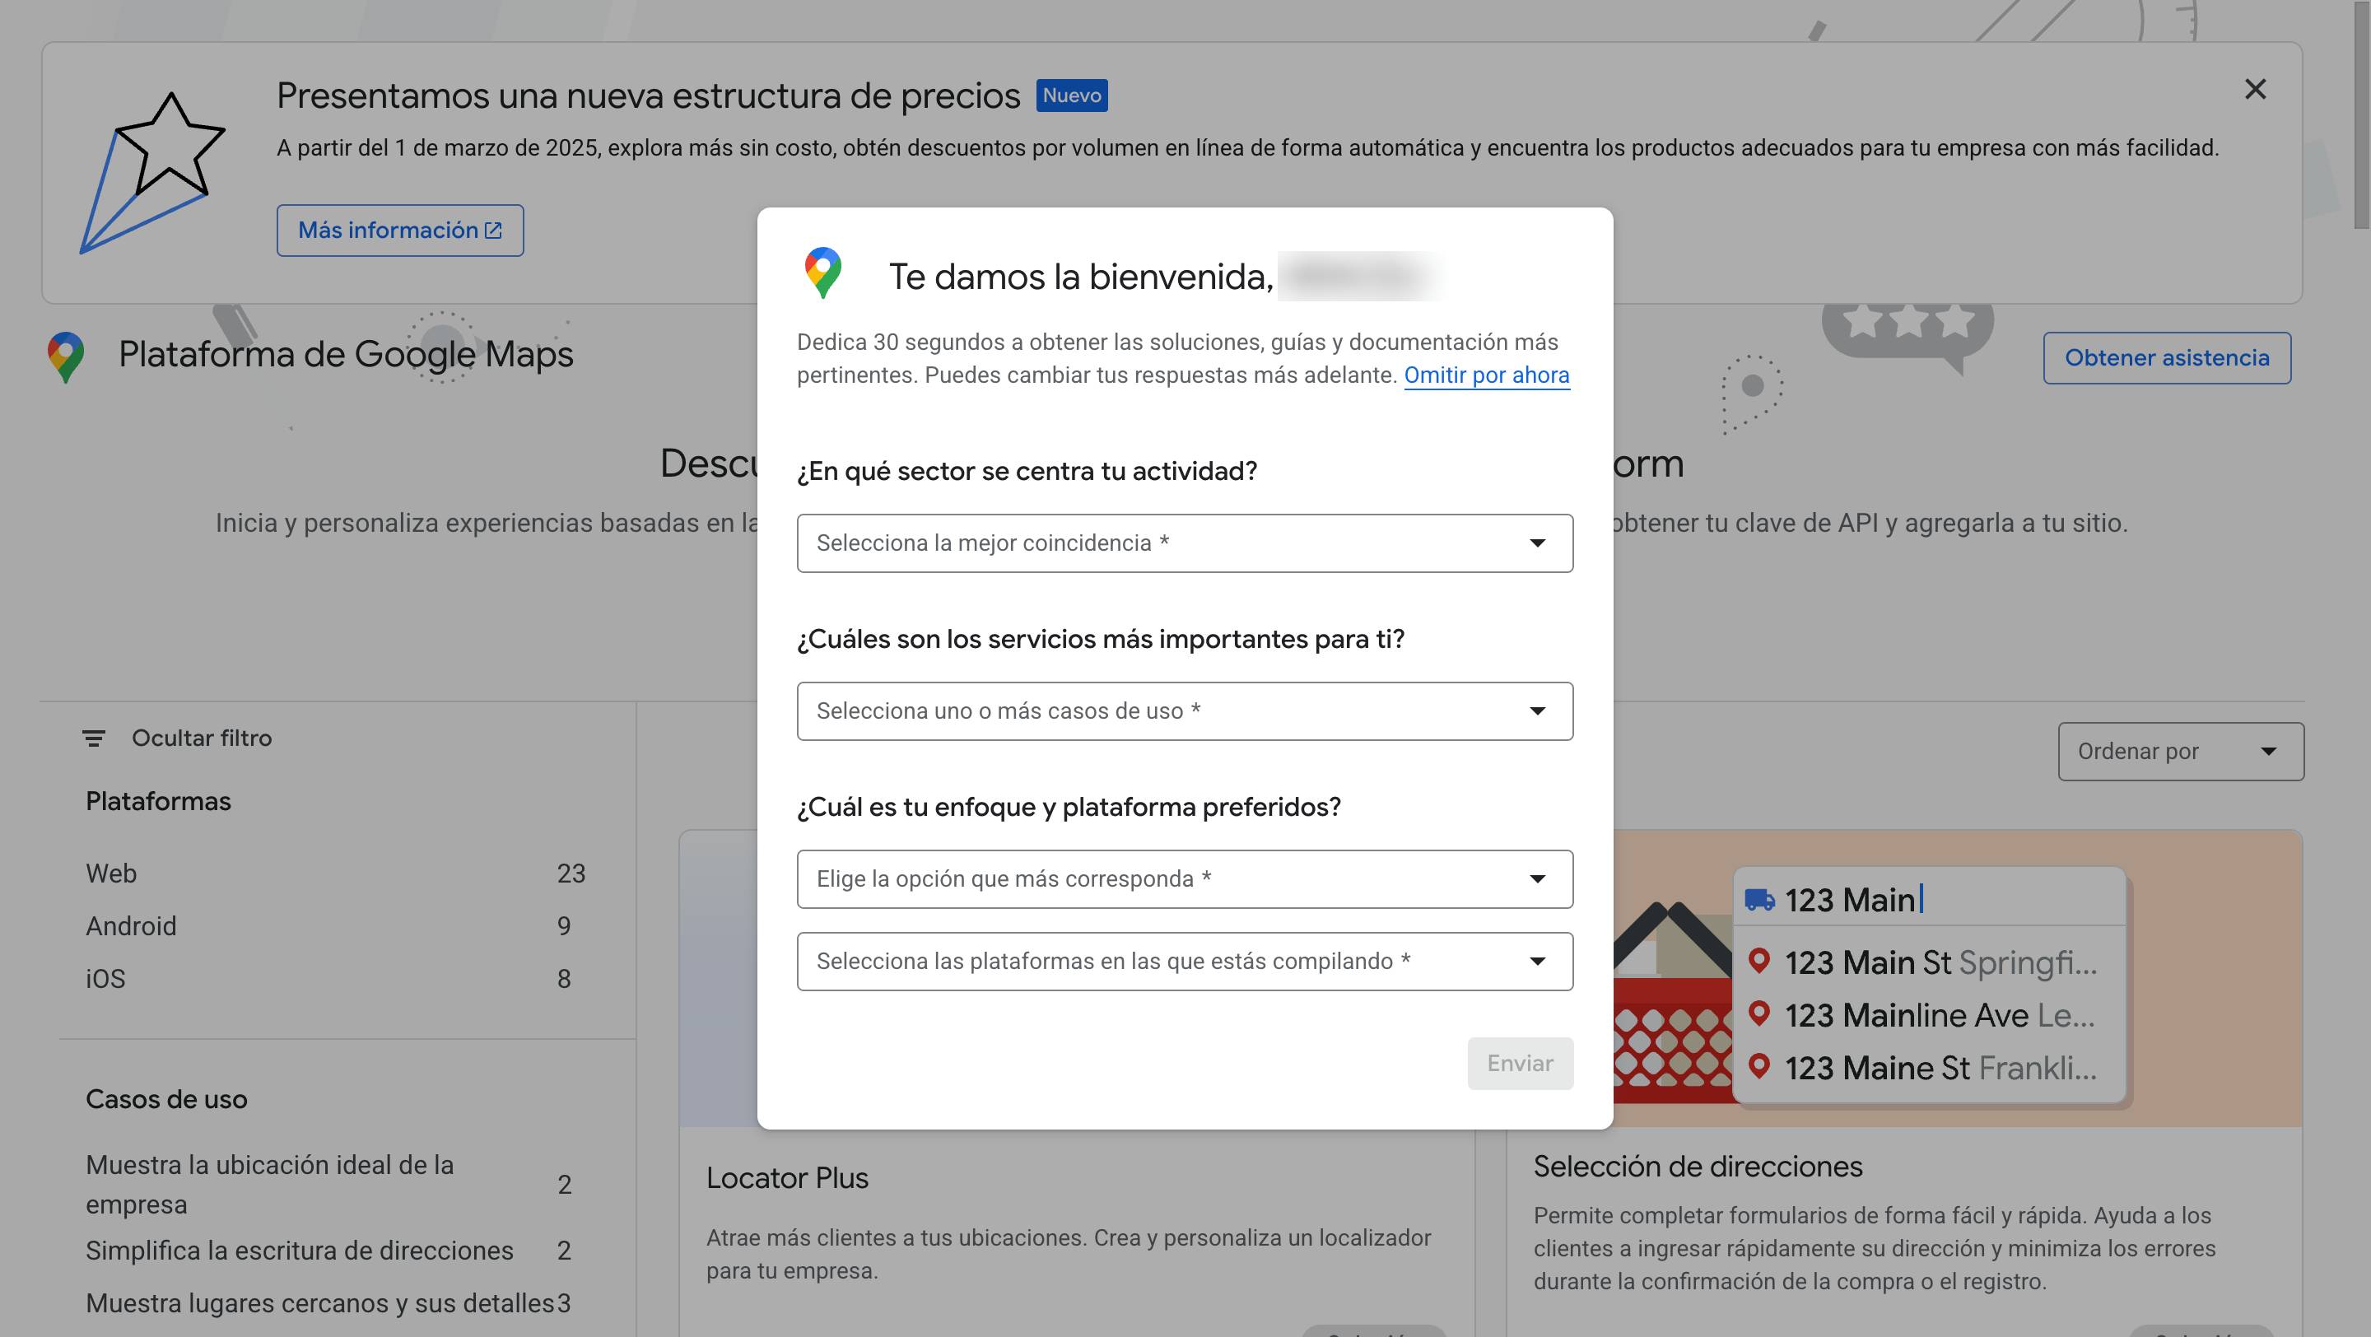Viewport: 2371px width, 1337px height.
Task: Click the Casos de uso filter heading
Action: 166,1100
